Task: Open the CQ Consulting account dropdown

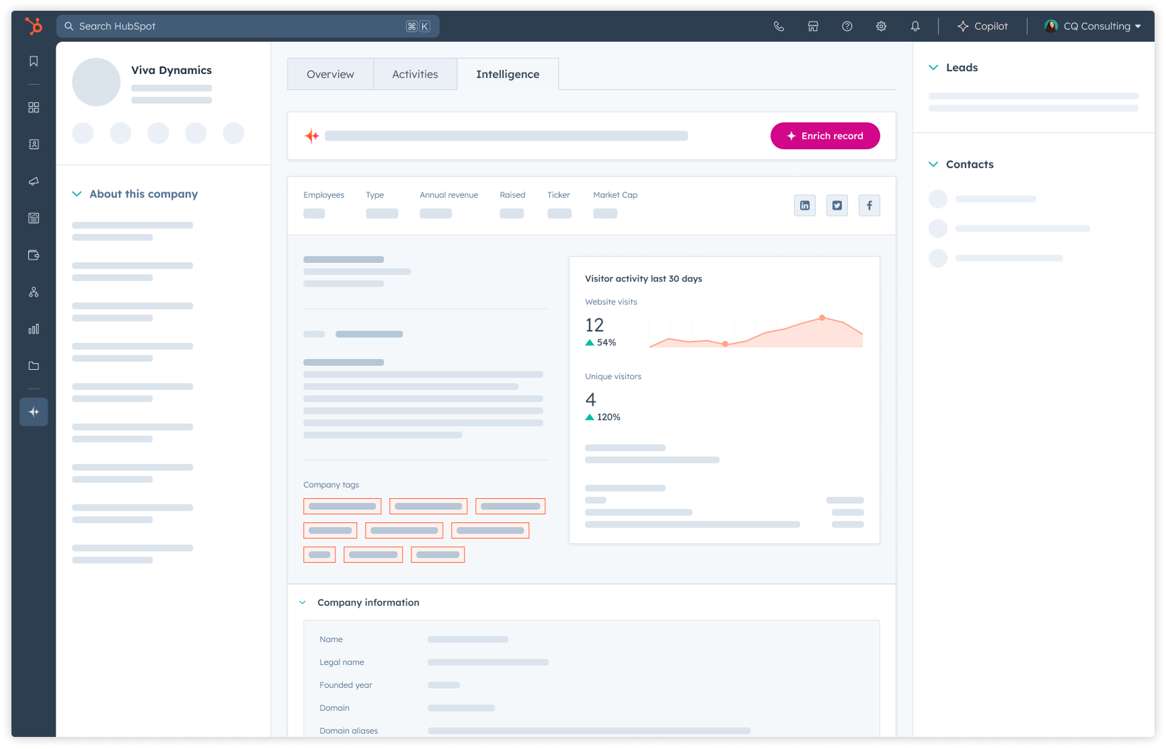Action: click(1093, 26)
